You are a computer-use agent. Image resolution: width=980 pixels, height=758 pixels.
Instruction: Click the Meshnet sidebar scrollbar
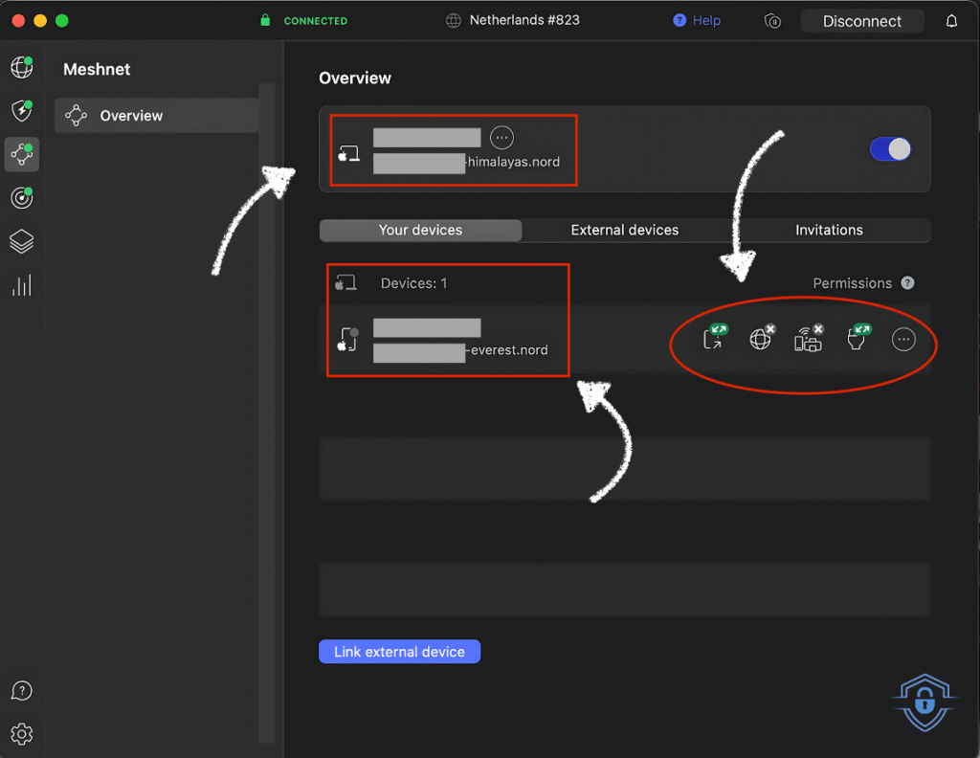267,412
